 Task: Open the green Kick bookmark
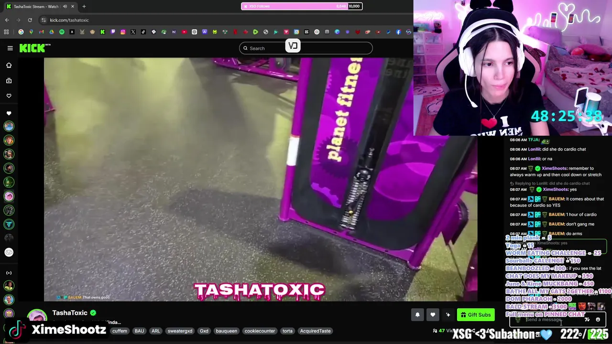tap(102, 32)
